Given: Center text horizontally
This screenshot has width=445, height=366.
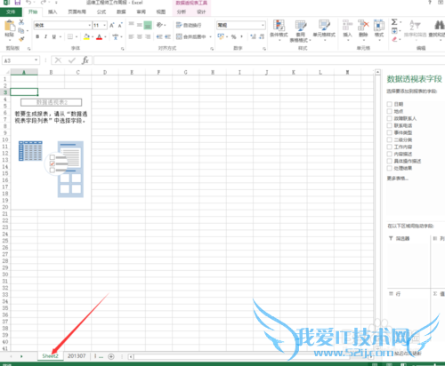Looking at the screenshot, I should 140,36.
